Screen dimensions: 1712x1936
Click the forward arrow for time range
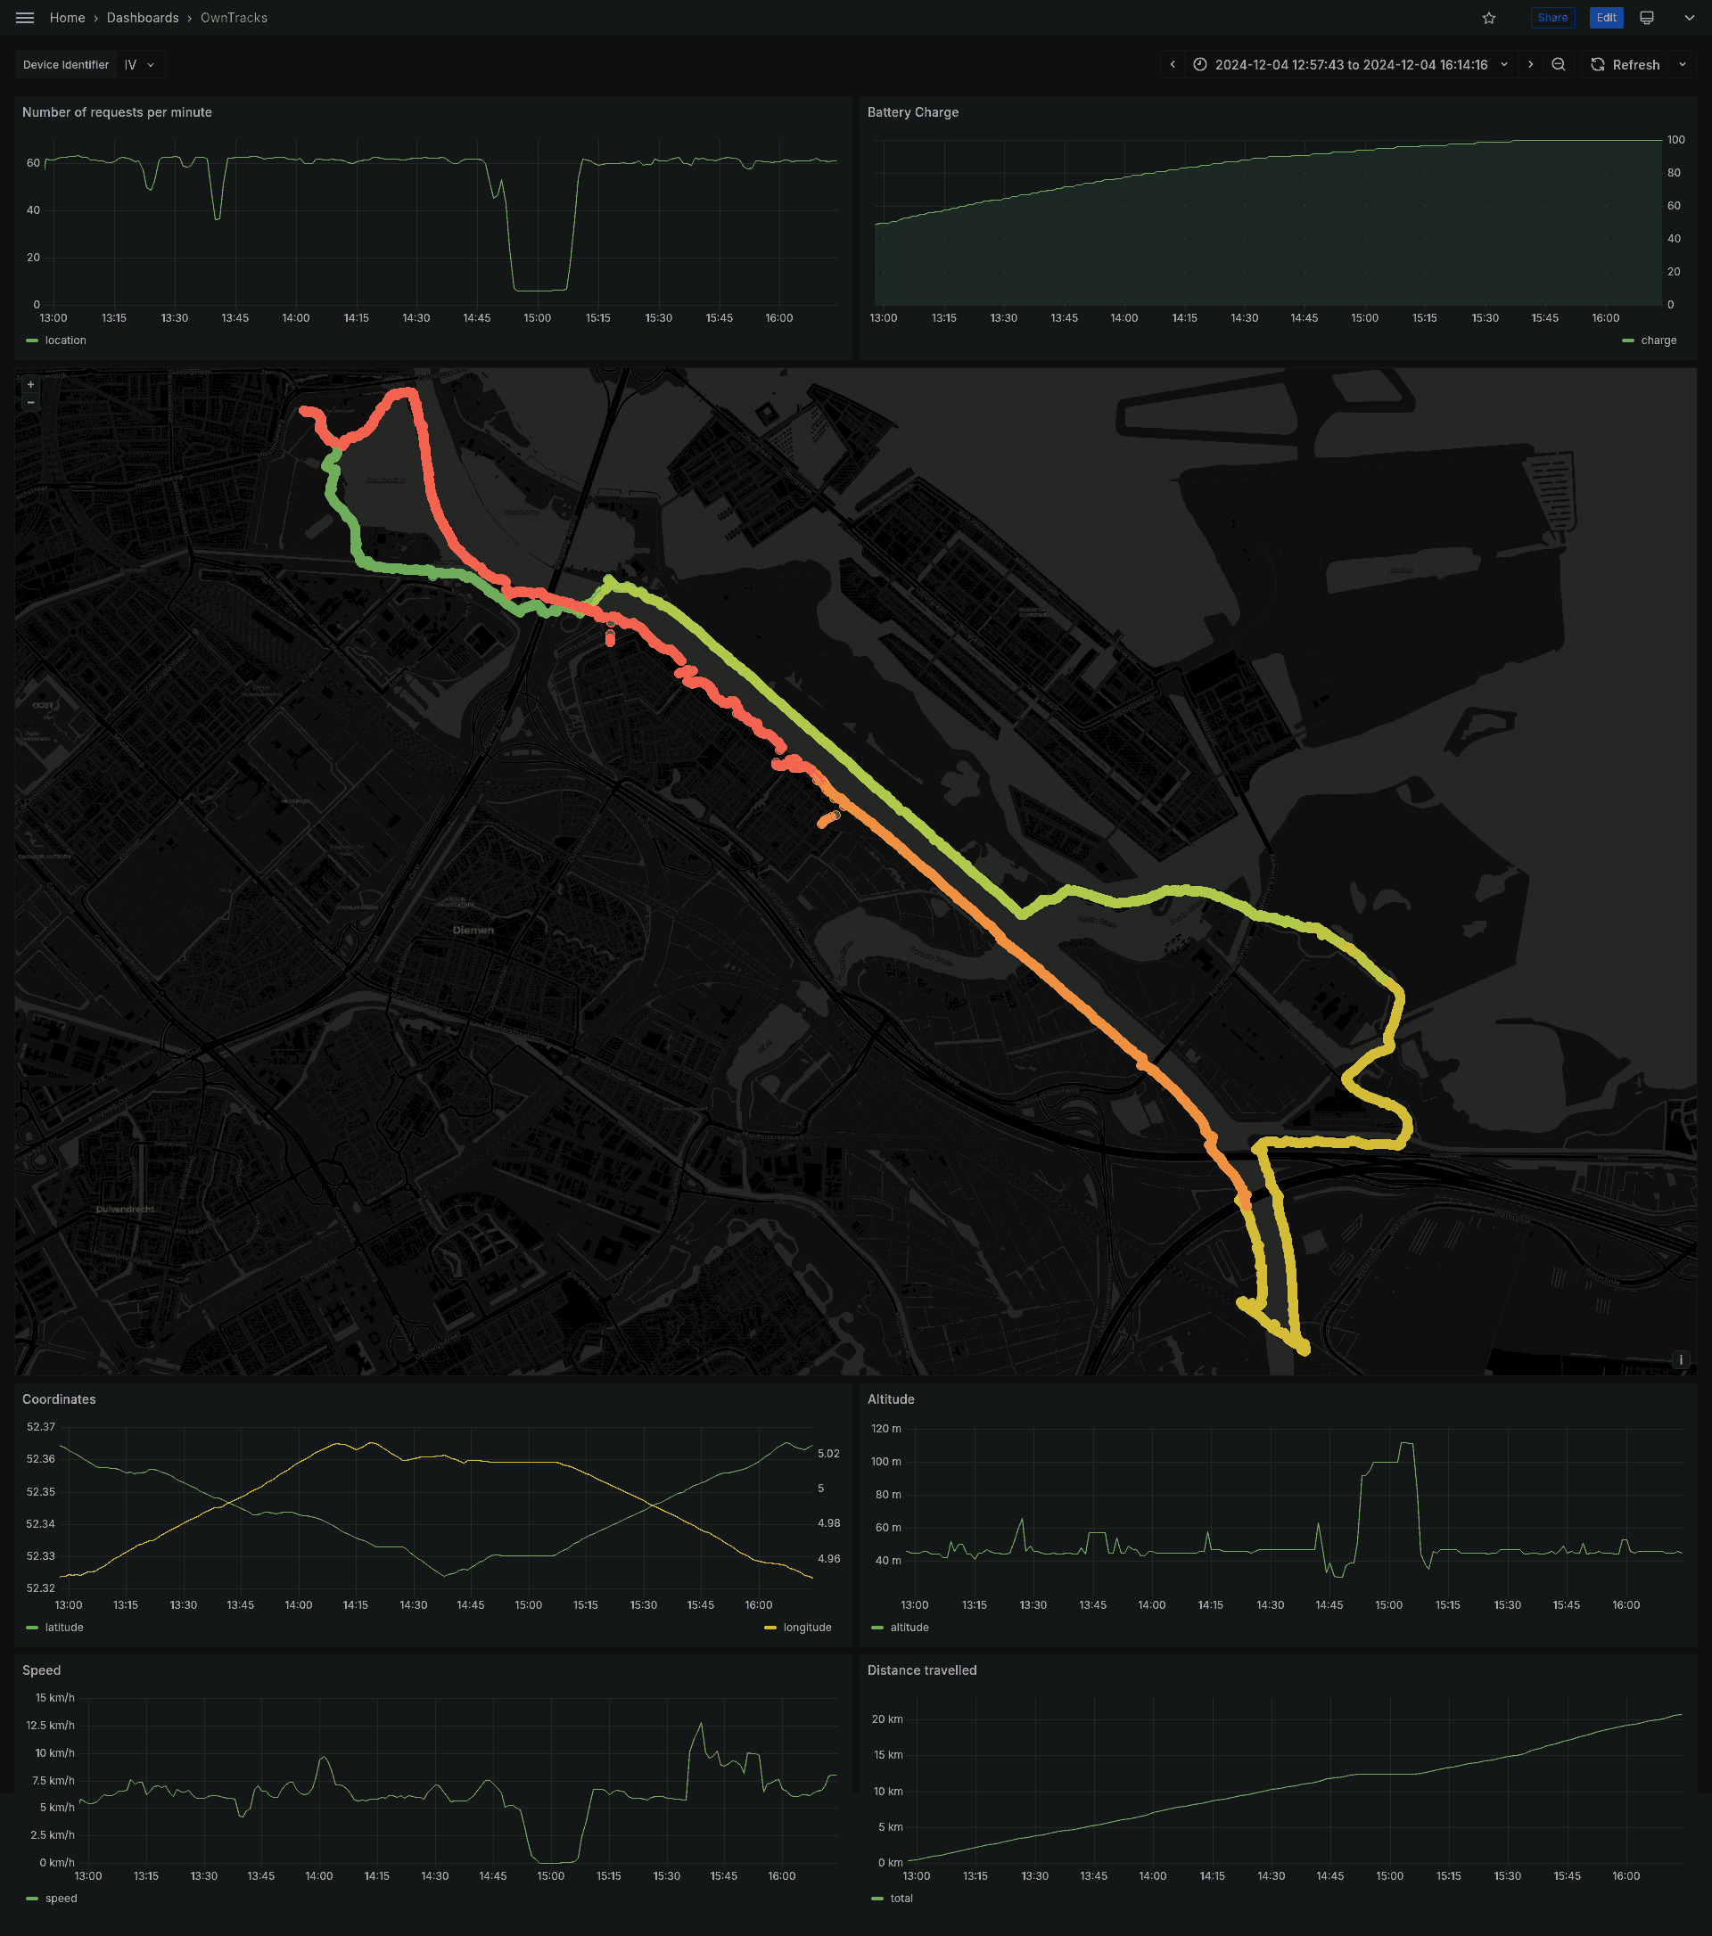click(1530, 64)
